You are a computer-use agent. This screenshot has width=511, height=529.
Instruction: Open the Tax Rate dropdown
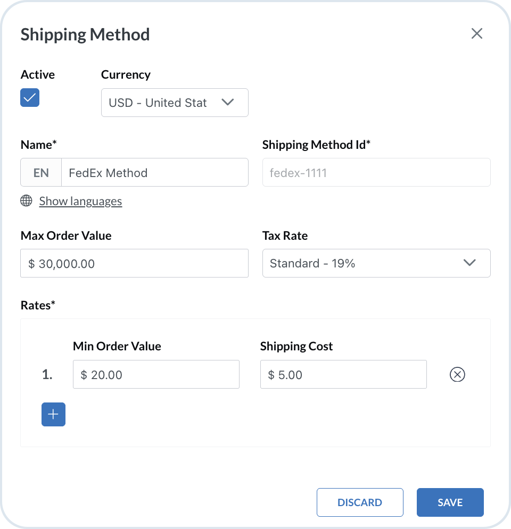point(367,263)
